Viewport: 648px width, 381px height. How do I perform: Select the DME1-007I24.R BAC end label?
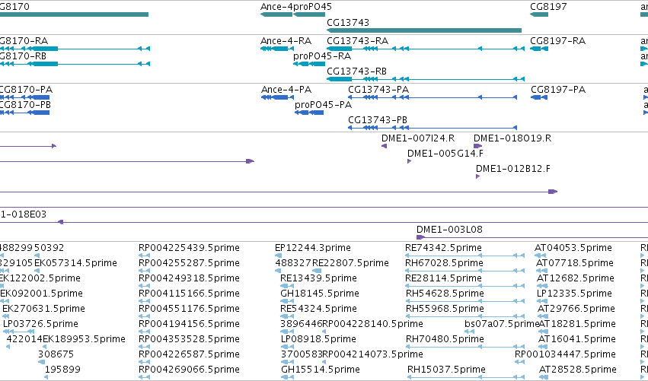(418, 138)
